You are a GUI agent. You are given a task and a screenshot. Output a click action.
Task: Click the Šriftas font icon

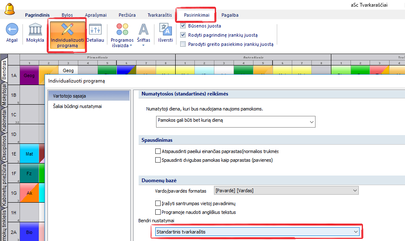[144, 30]
